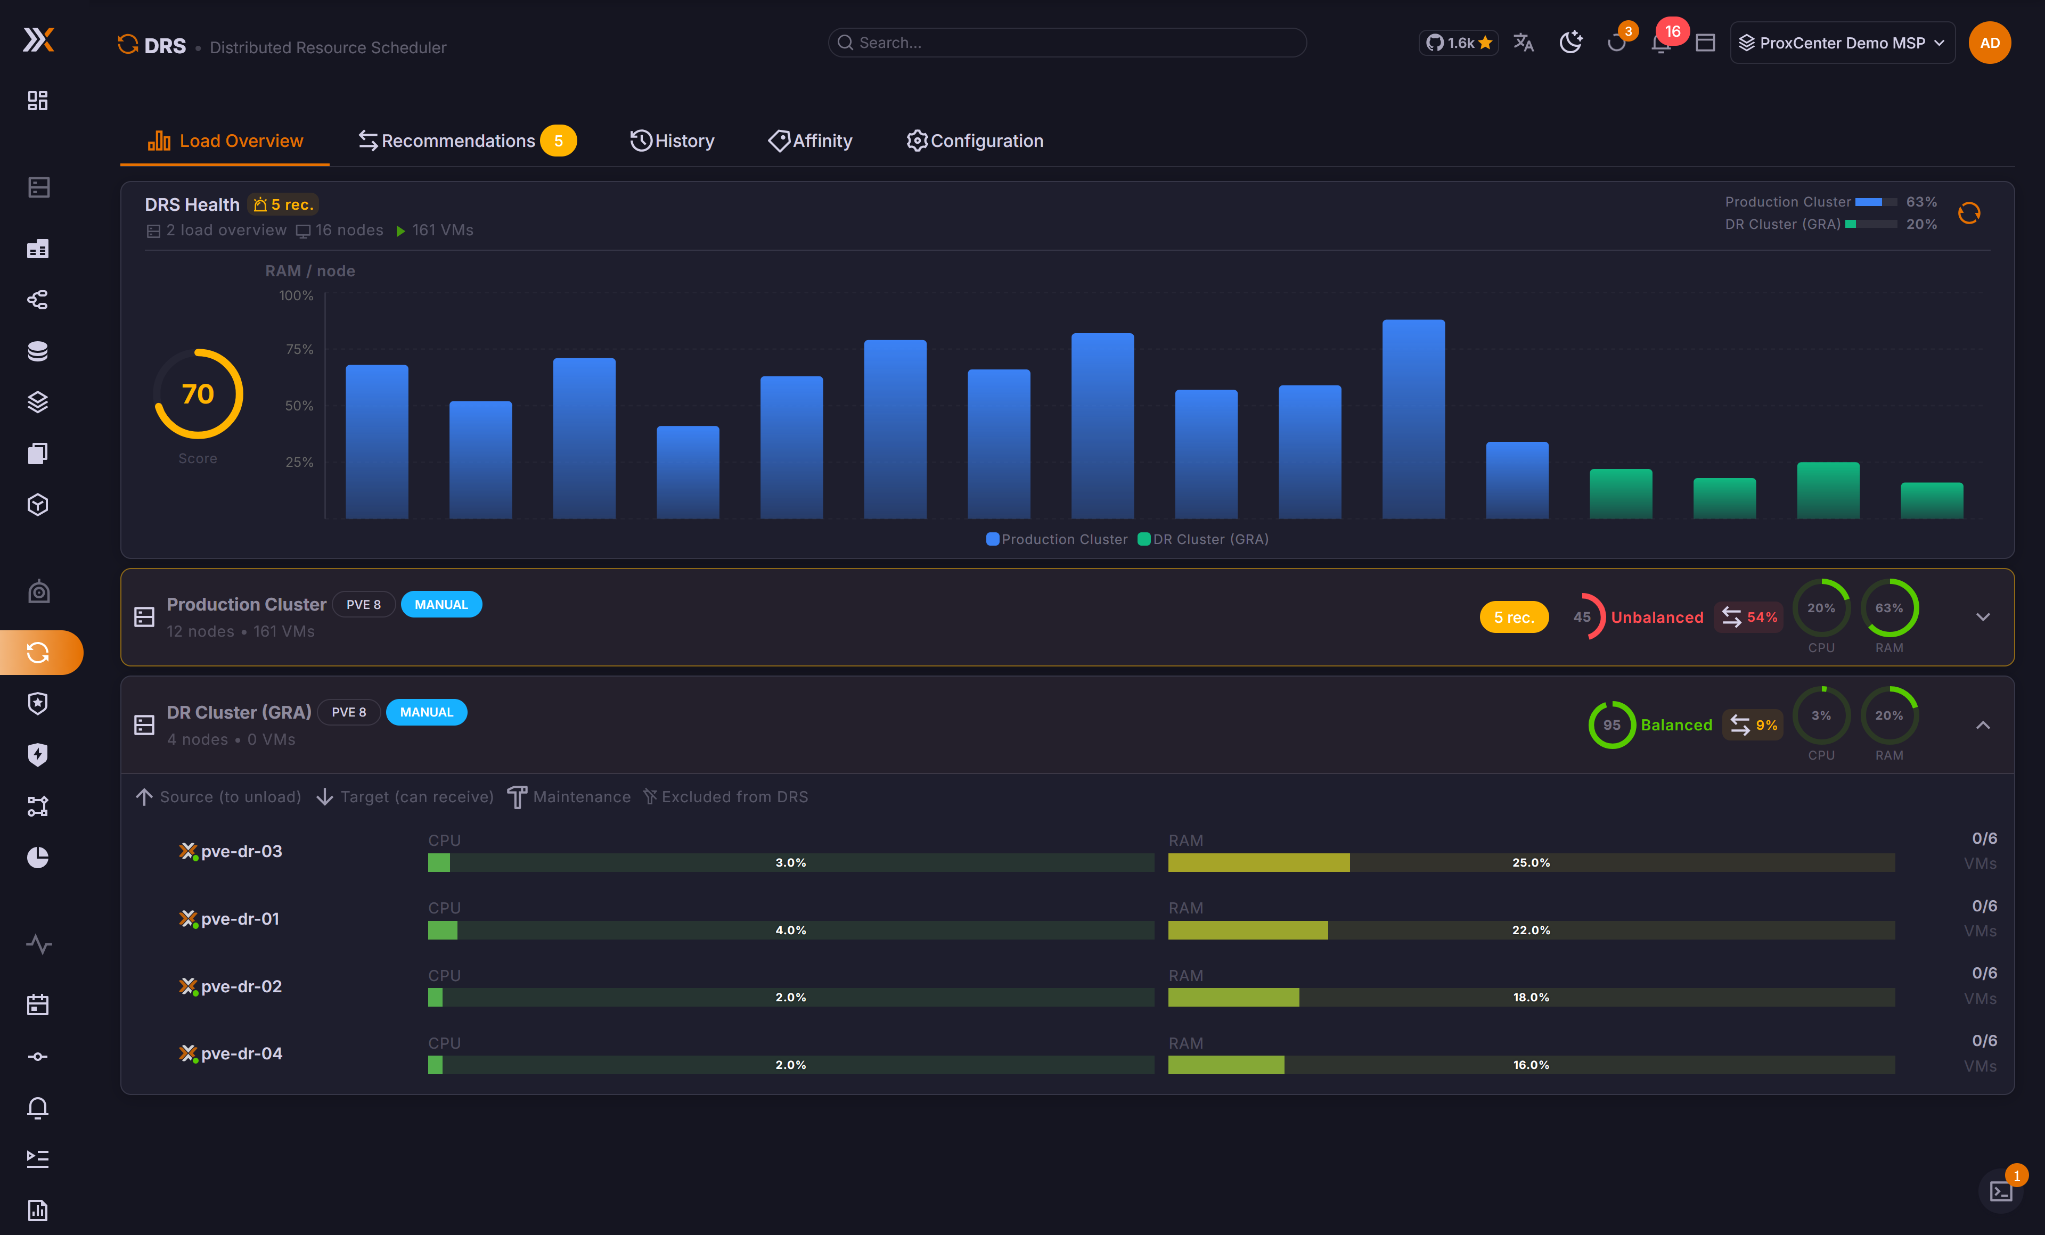Click the ProxCenter logo at top left
The width and height of the screenshot is (2045, 1235).
(x=38, y=39)
